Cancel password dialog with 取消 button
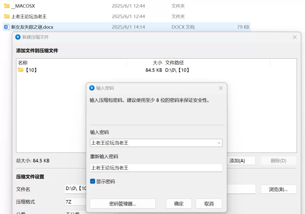Image resolution: width=305 pixels, height=214 pixels. tap(209, 203)
